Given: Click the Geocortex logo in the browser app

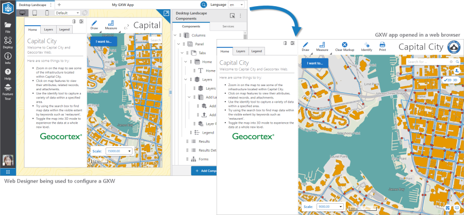Looking at the screenshot, I should (253, 136).
